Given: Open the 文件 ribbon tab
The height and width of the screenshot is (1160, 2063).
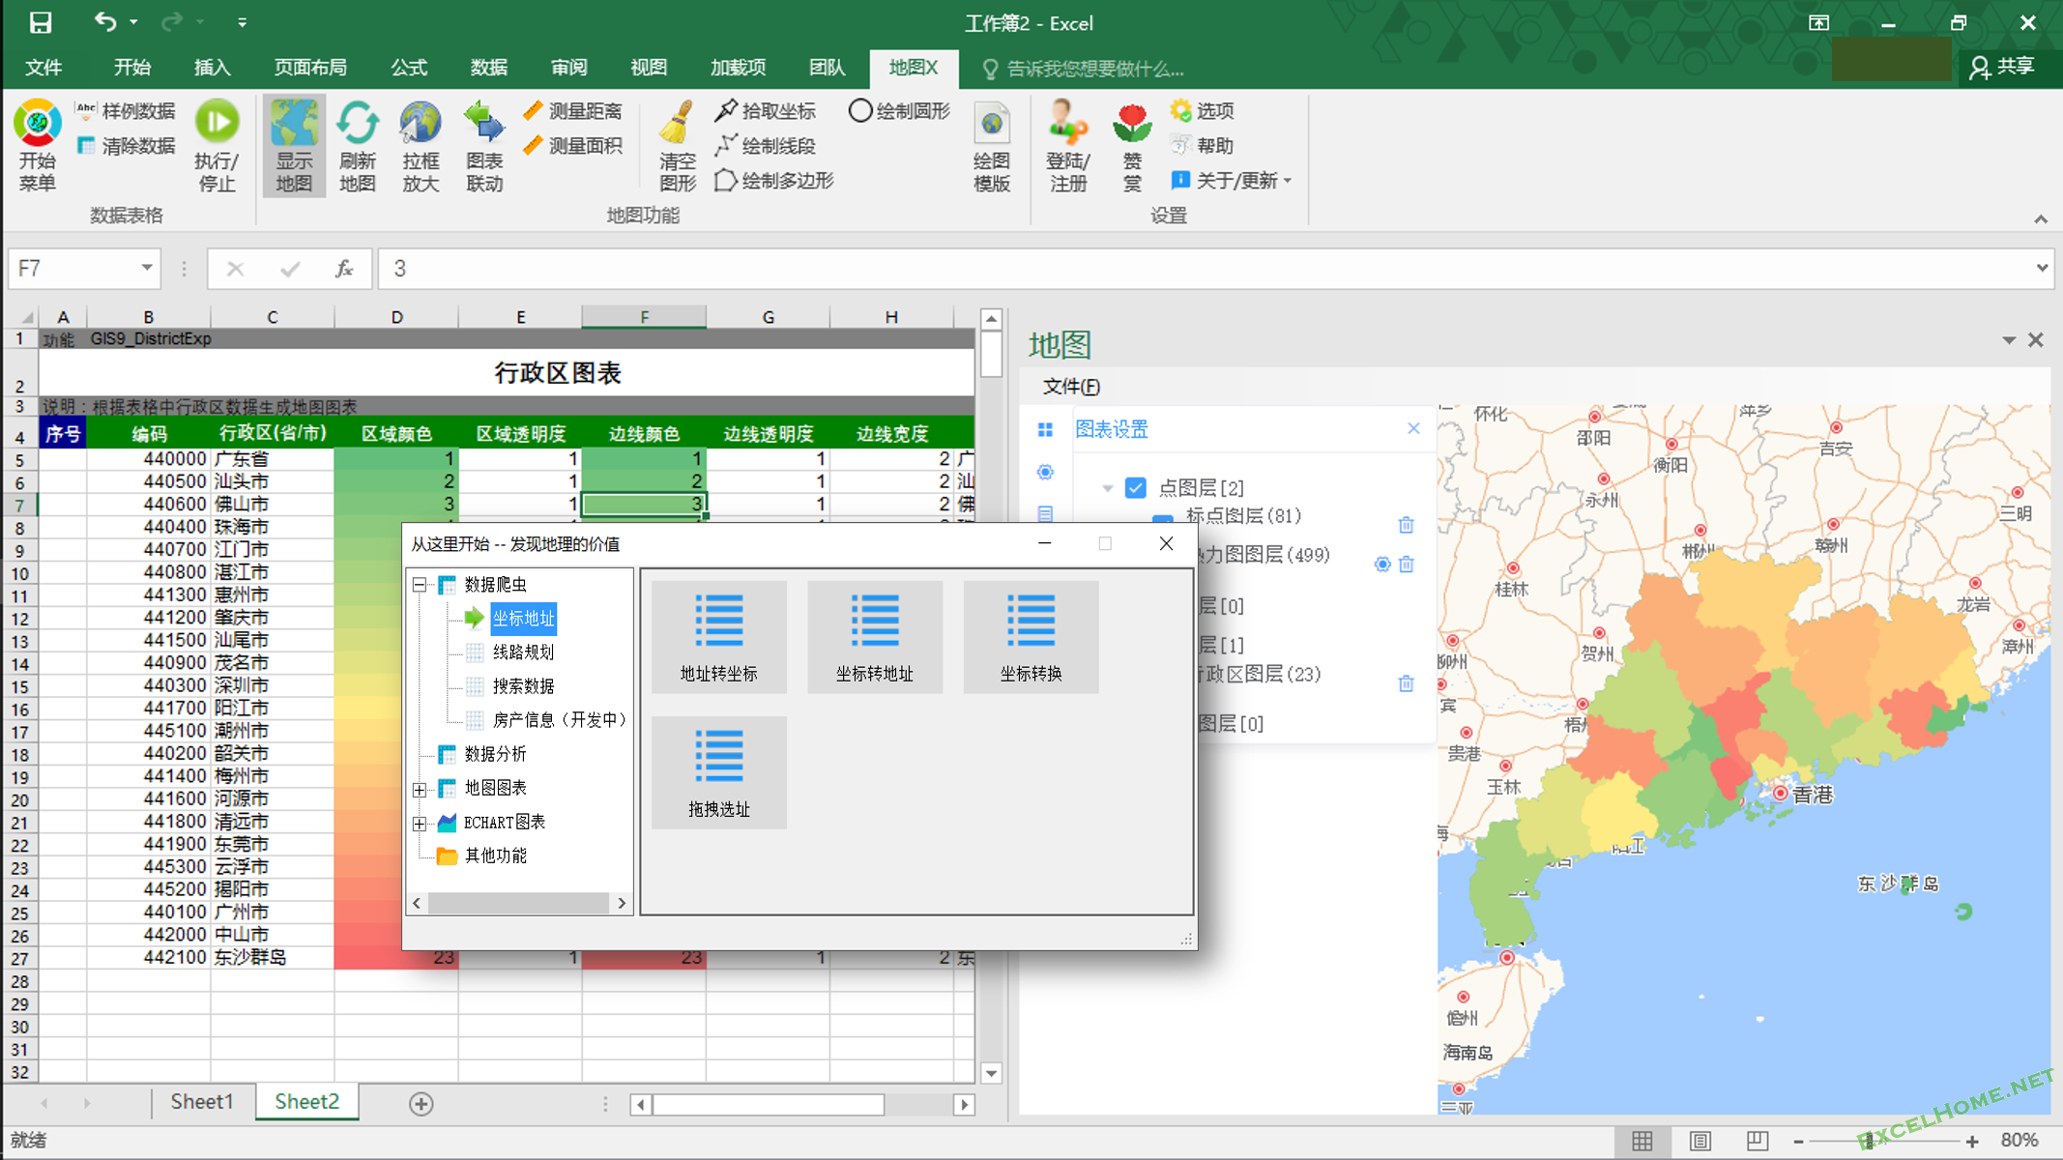Looking at the screenshot, I should 44,68.
